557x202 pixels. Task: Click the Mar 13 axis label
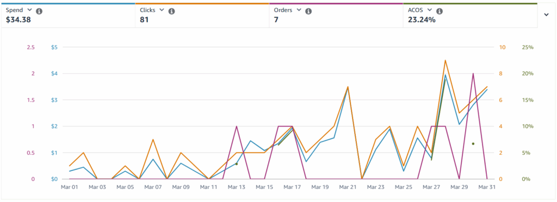click(237, 187)
